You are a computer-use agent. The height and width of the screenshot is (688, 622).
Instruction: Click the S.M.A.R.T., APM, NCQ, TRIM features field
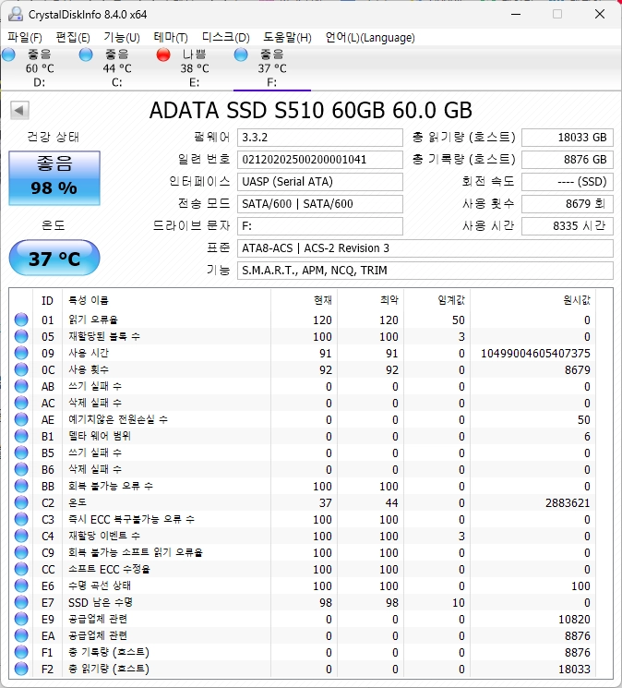click(425, 271)
